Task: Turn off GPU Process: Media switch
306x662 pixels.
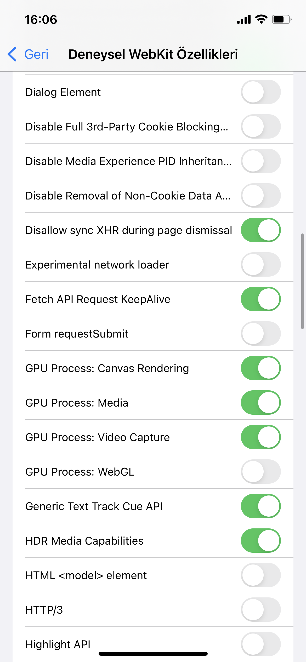Action: (260, 403)
